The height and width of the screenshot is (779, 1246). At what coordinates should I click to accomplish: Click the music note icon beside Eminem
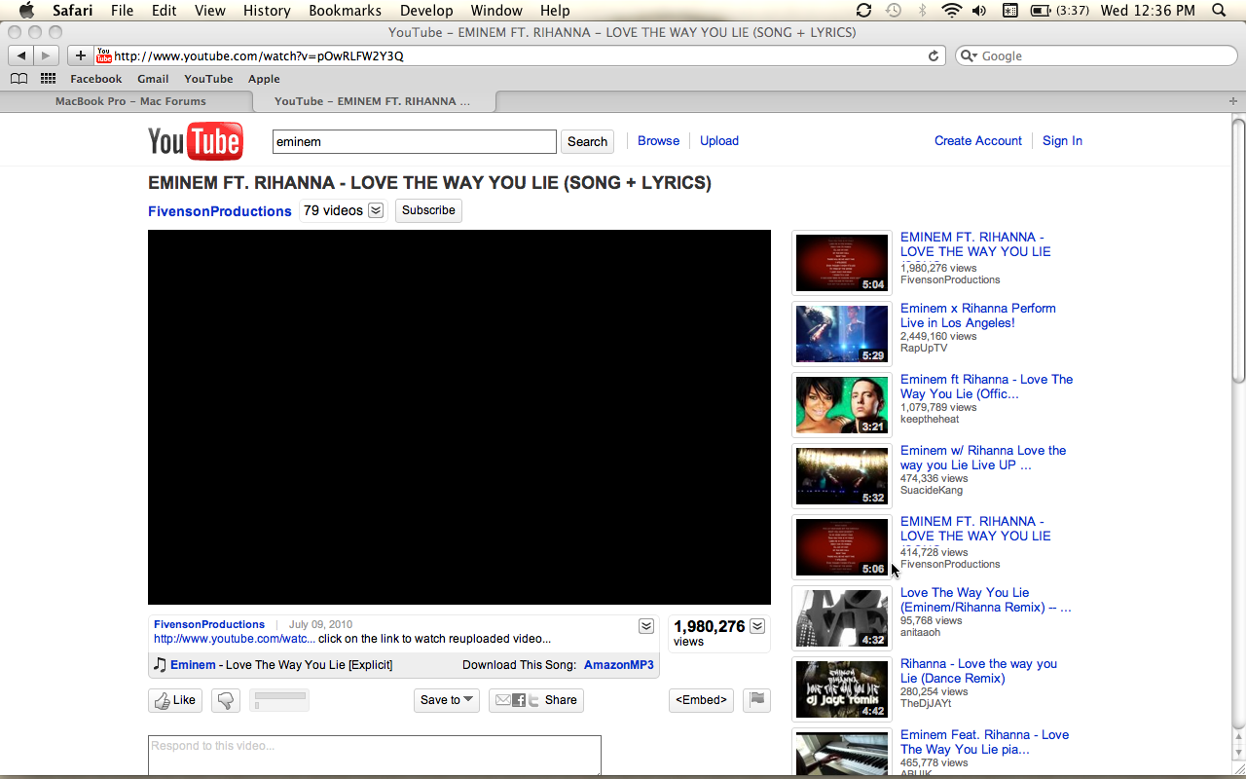(160, 664)
